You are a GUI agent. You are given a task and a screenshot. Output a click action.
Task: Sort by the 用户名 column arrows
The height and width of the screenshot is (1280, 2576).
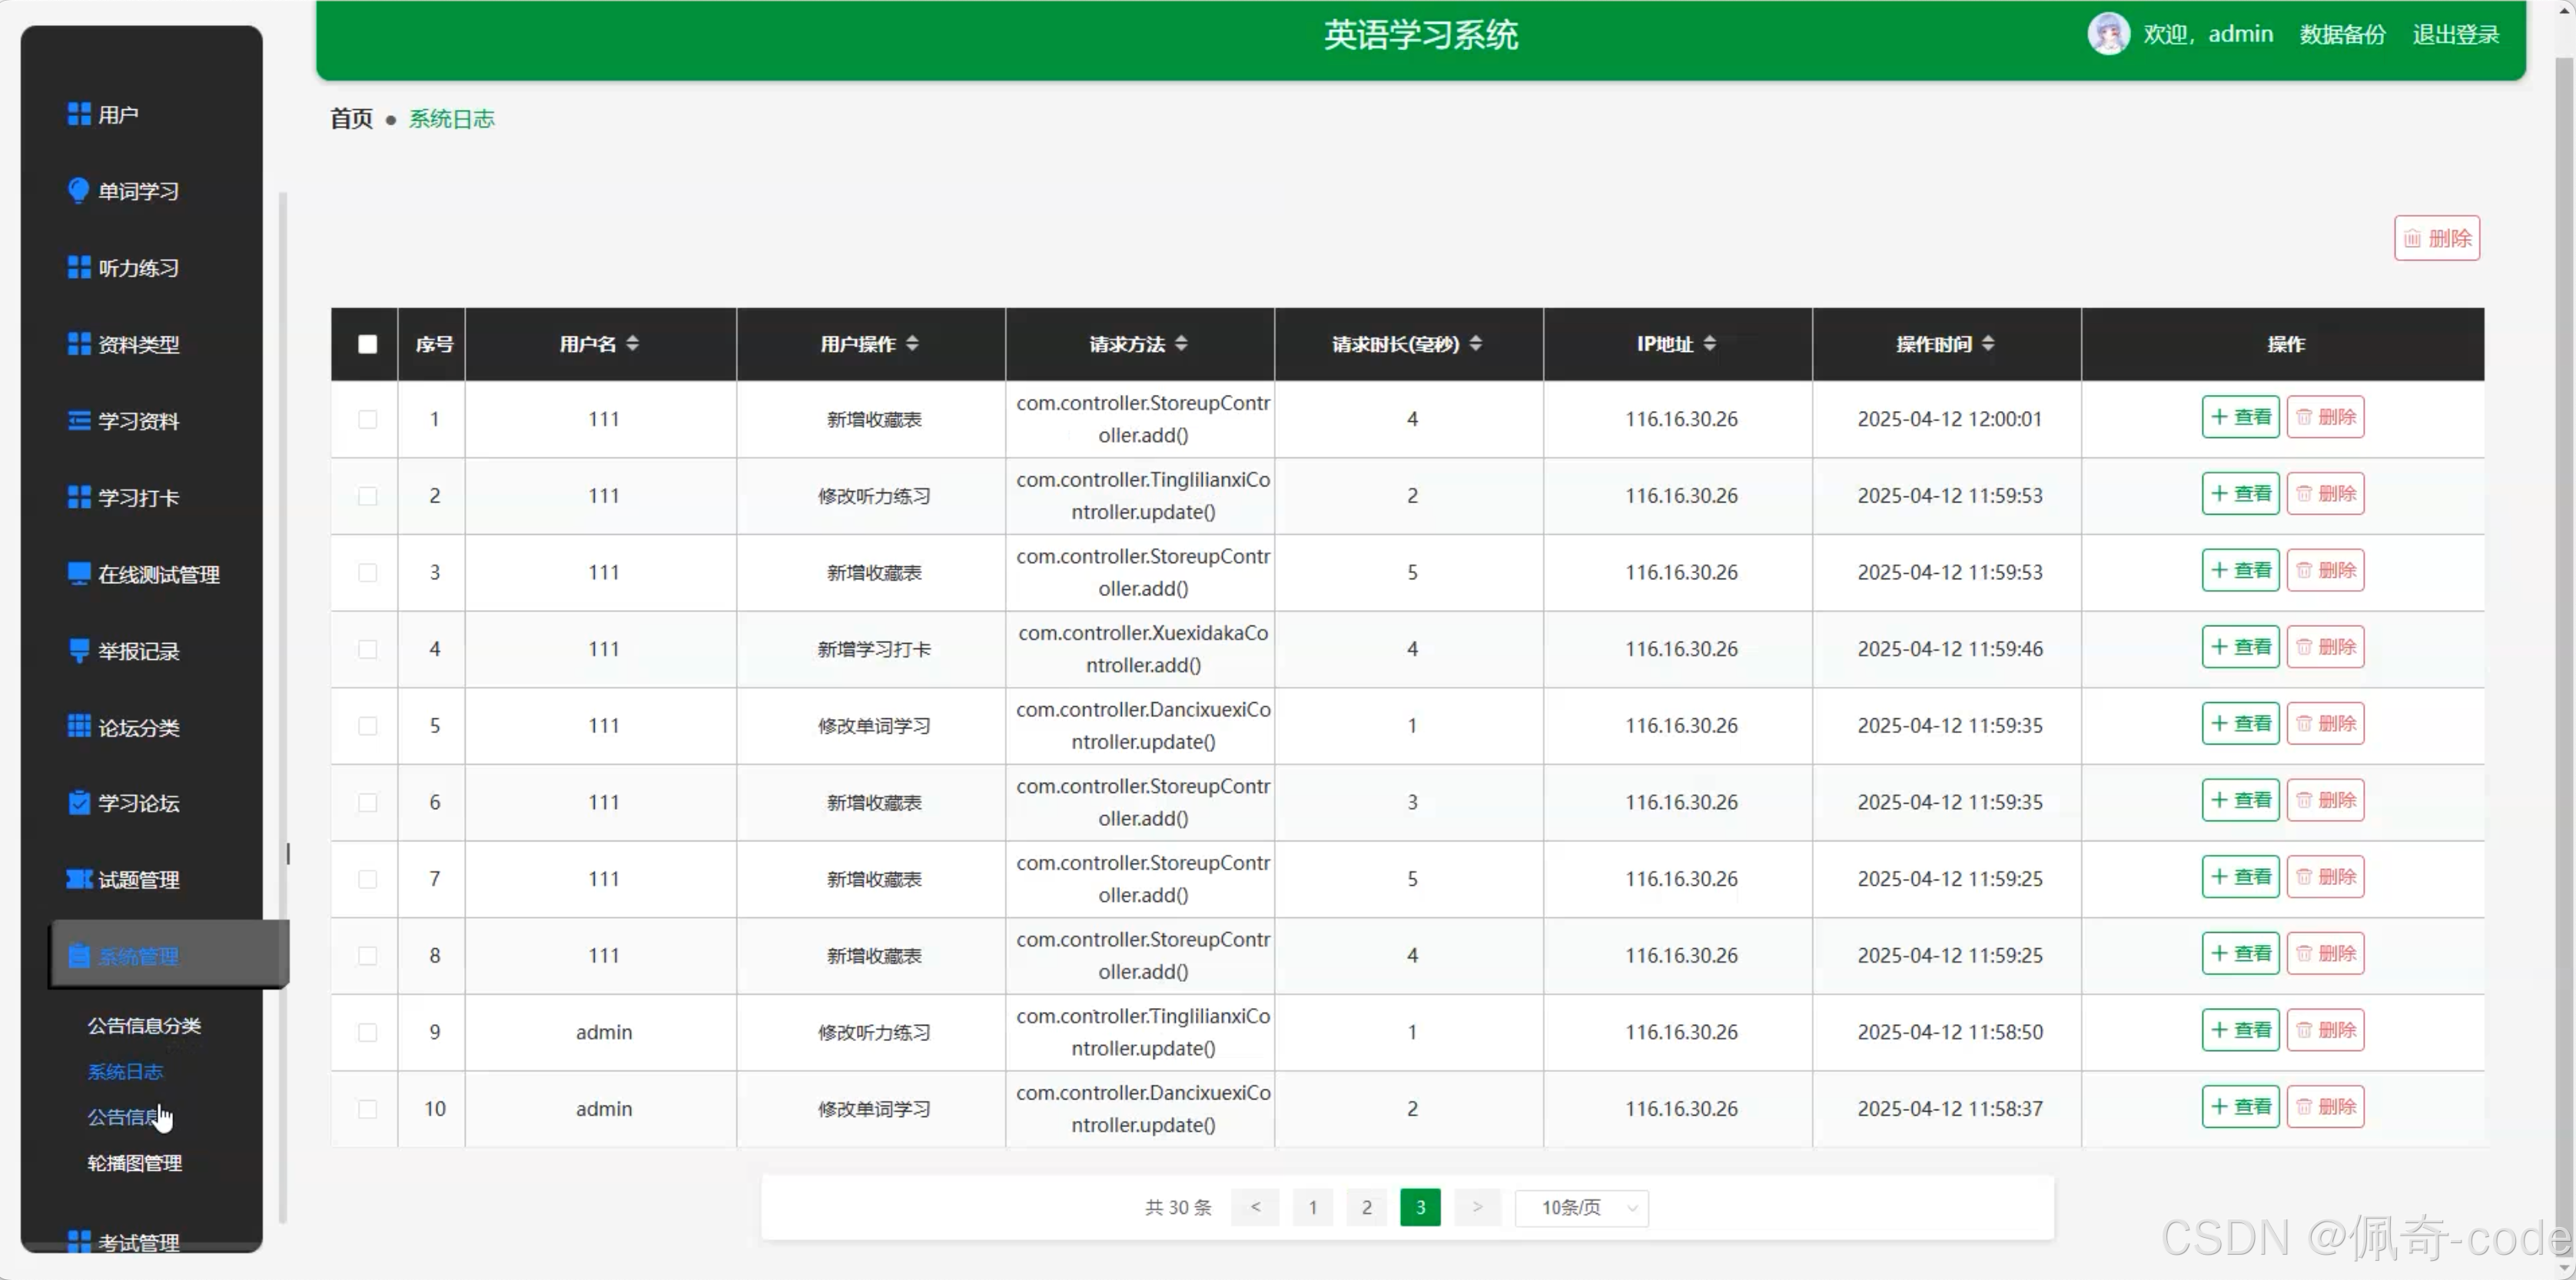coord(632,343)
